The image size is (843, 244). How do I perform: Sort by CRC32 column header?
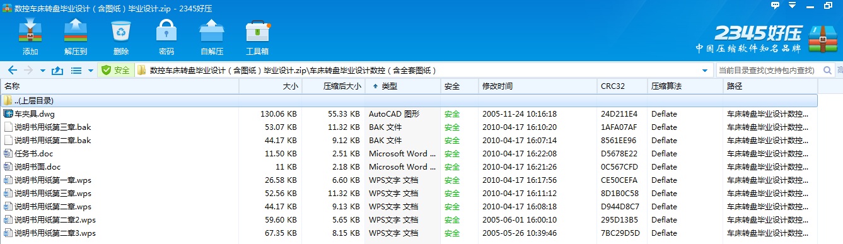click(622, 86)
